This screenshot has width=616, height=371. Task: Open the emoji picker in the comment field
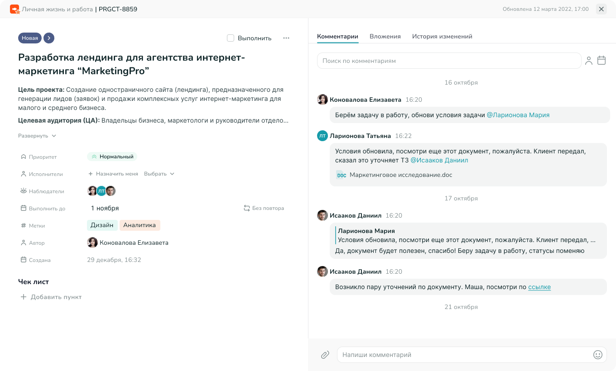598,355
